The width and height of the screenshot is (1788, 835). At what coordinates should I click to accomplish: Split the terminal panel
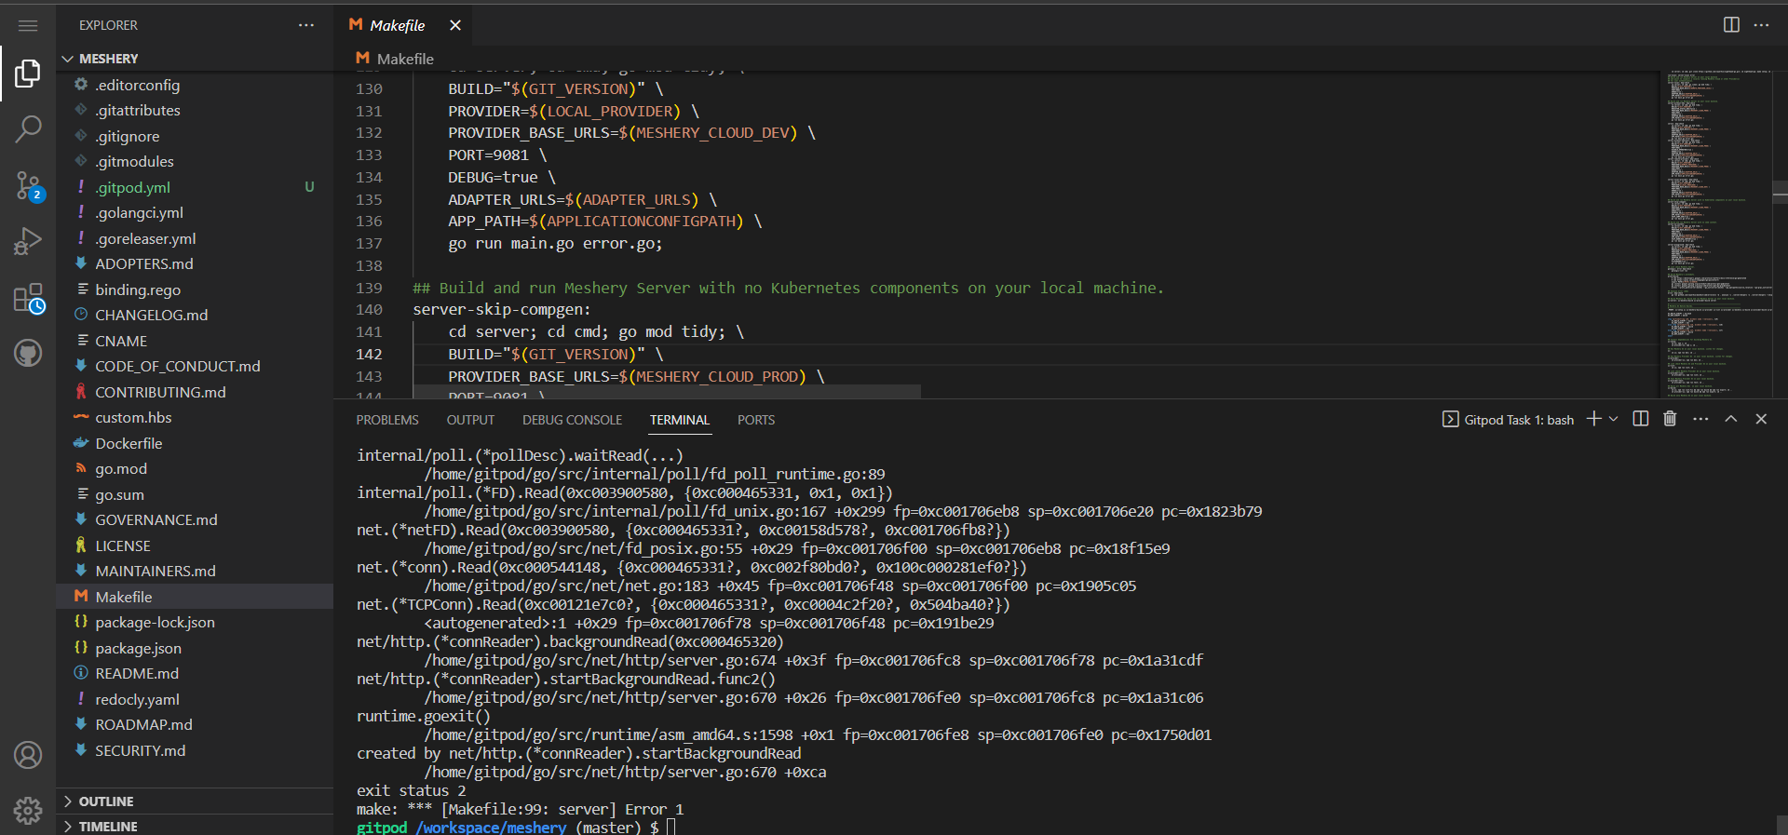point(1641,419)
